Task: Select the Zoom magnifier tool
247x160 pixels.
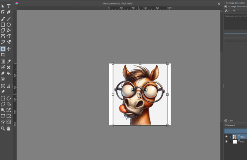Action: coord(3,129)
